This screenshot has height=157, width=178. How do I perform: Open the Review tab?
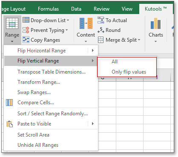101,9
